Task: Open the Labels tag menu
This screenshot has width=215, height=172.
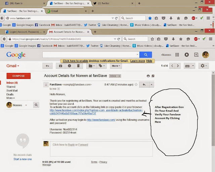Action: [101, 66]
